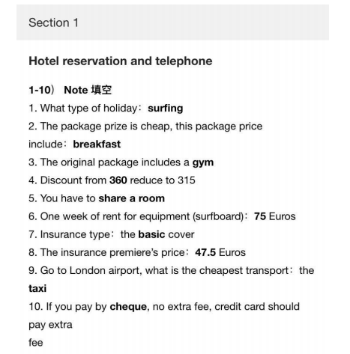Click the bold answer breakfast
350x354 pixels.
coord(97,144)
